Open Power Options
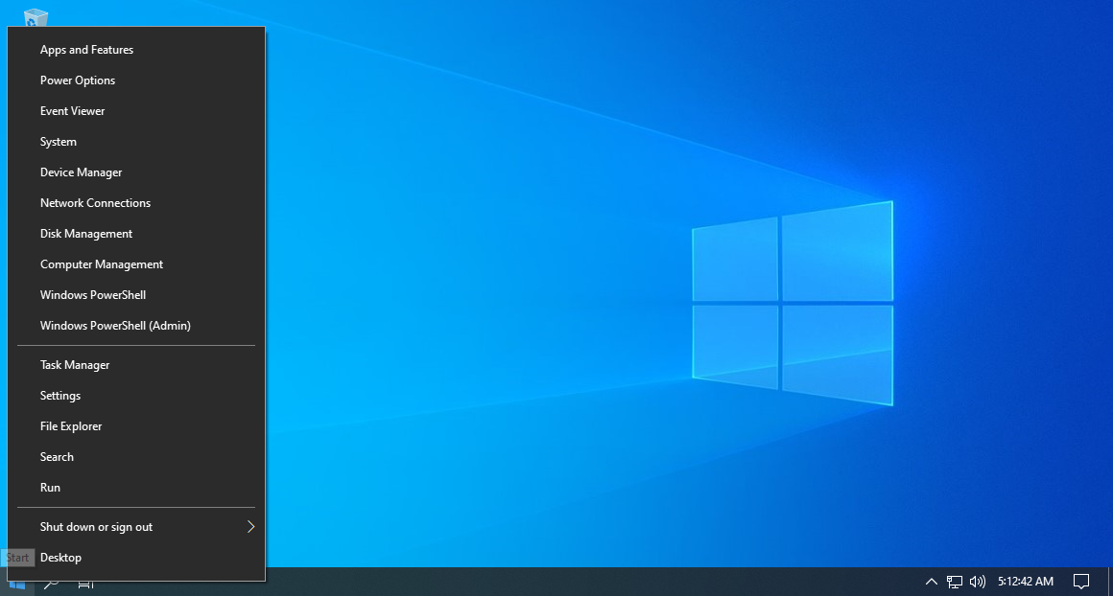The width and height of the screenshot is (1113, 596). (x=136, y=80)
